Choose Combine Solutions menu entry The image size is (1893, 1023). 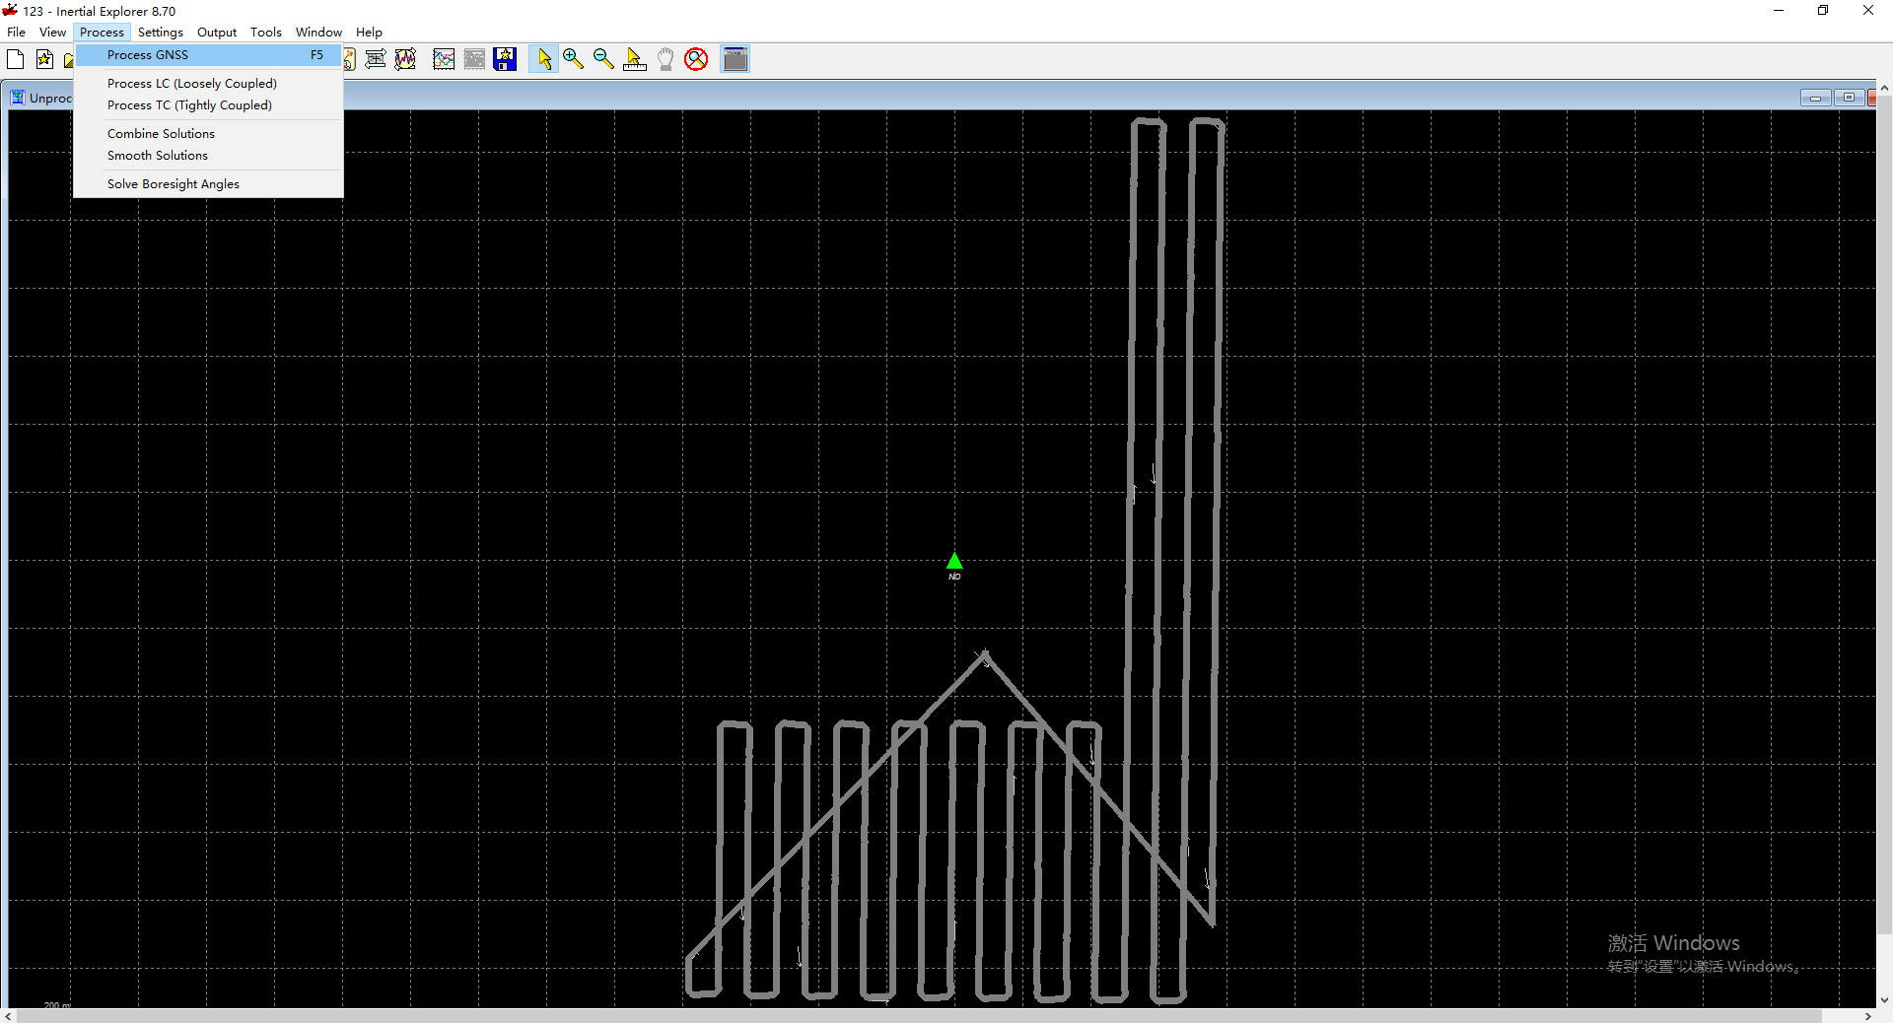(x=161, y=134)
